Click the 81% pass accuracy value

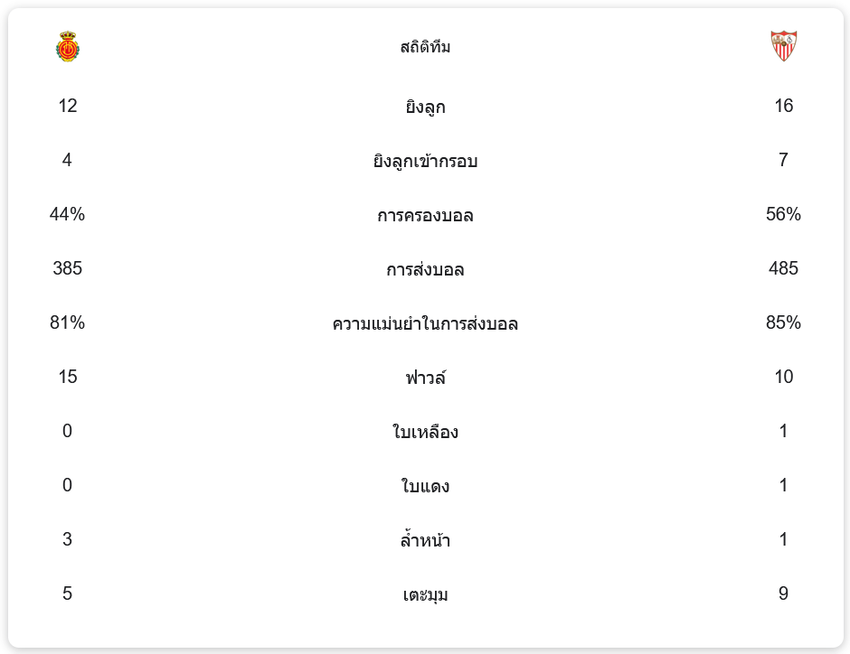click(x=67, y=322)
